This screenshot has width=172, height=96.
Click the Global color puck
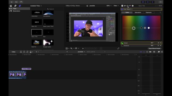click(134, 28)
